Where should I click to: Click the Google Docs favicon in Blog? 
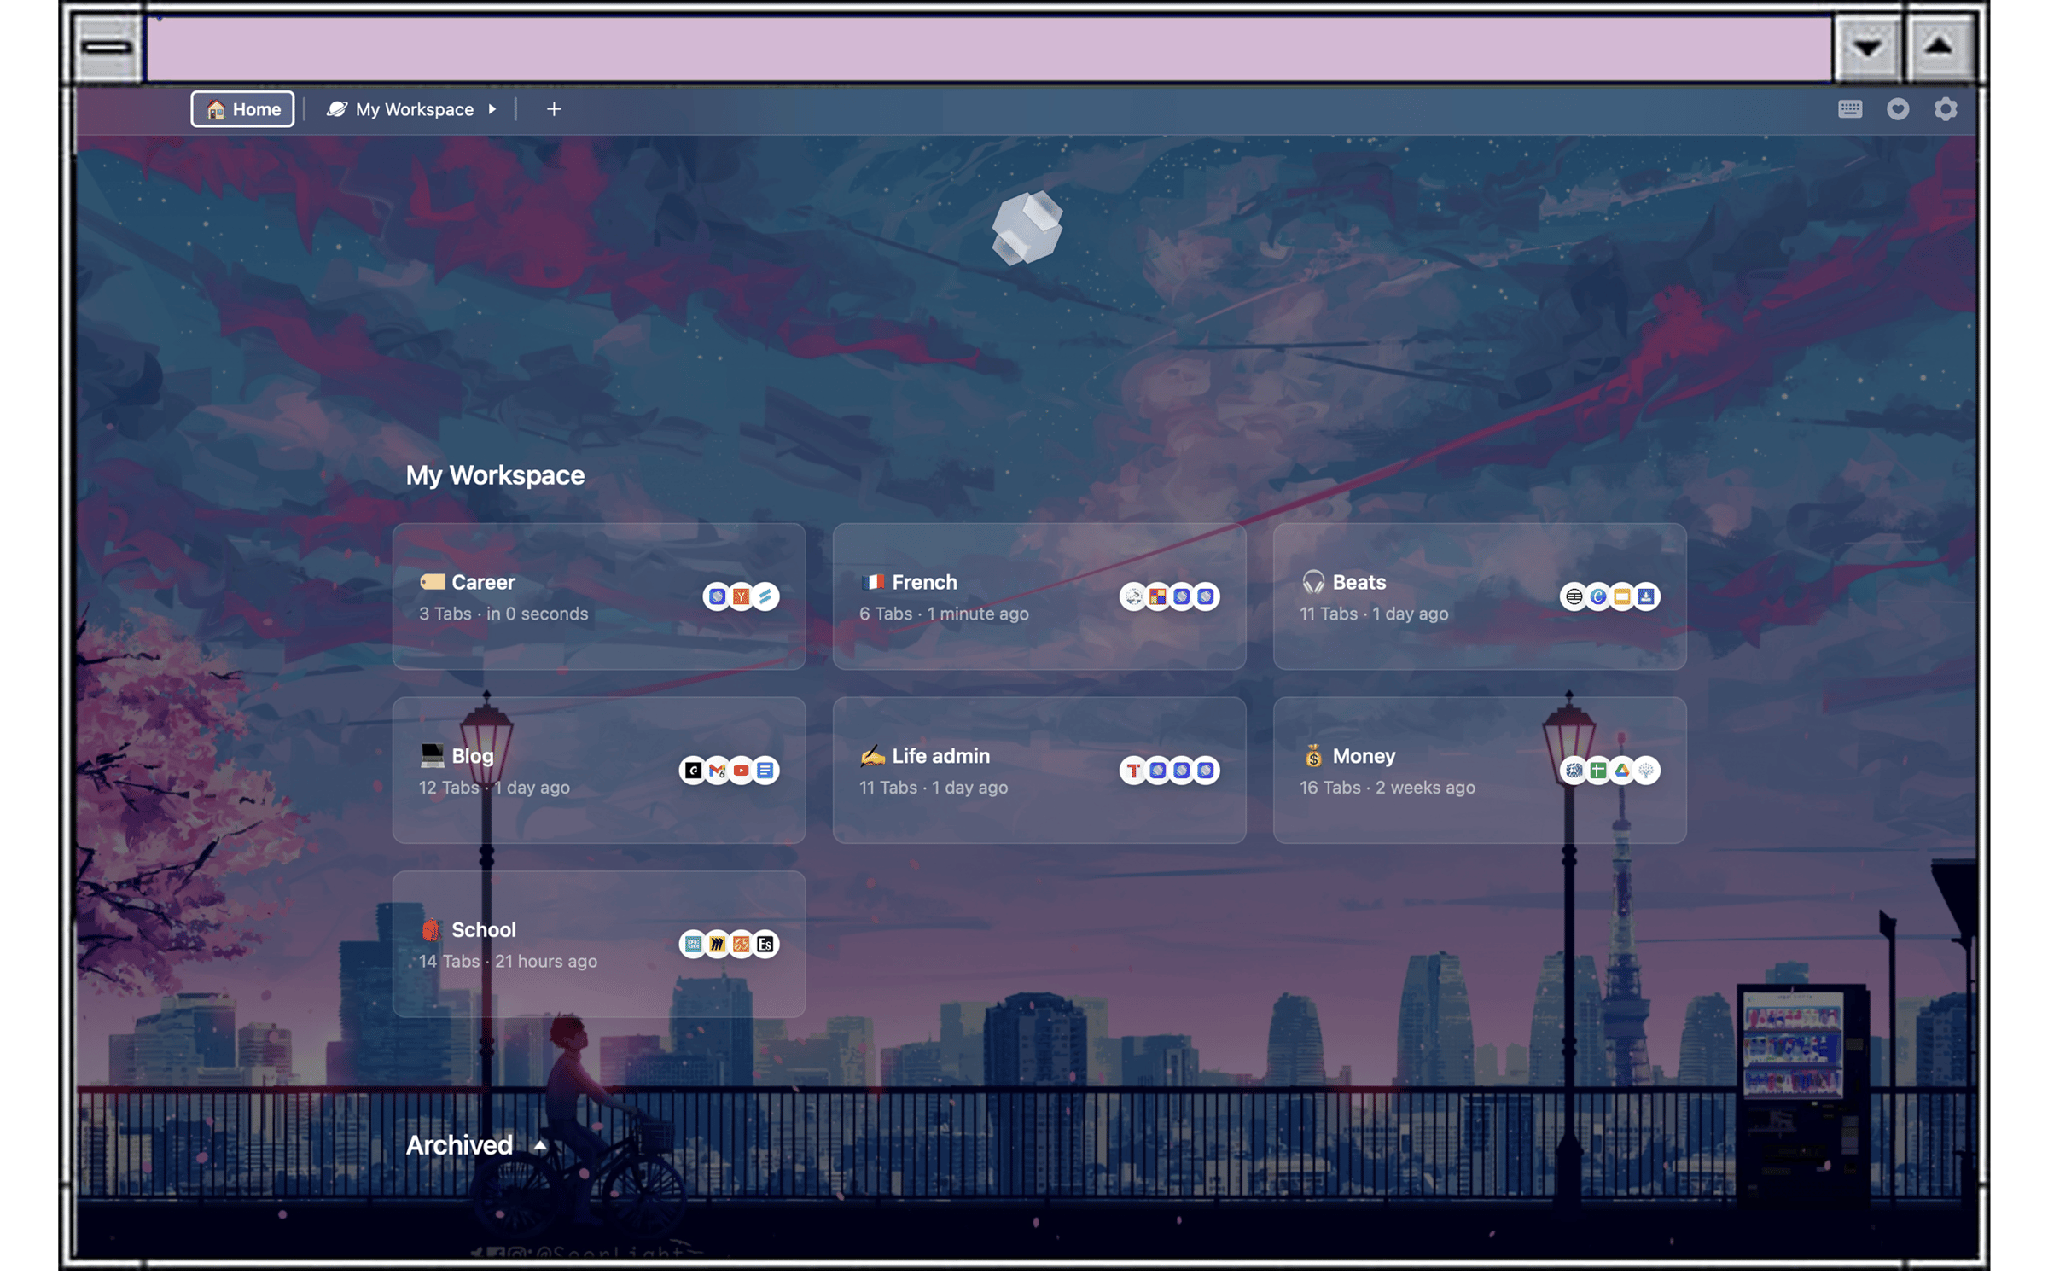pyautogui.click(x=765, y=771)
